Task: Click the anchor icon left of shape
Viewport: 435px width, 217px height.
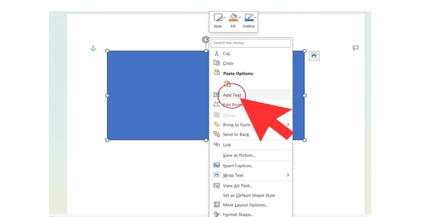Action: [93, 49]
